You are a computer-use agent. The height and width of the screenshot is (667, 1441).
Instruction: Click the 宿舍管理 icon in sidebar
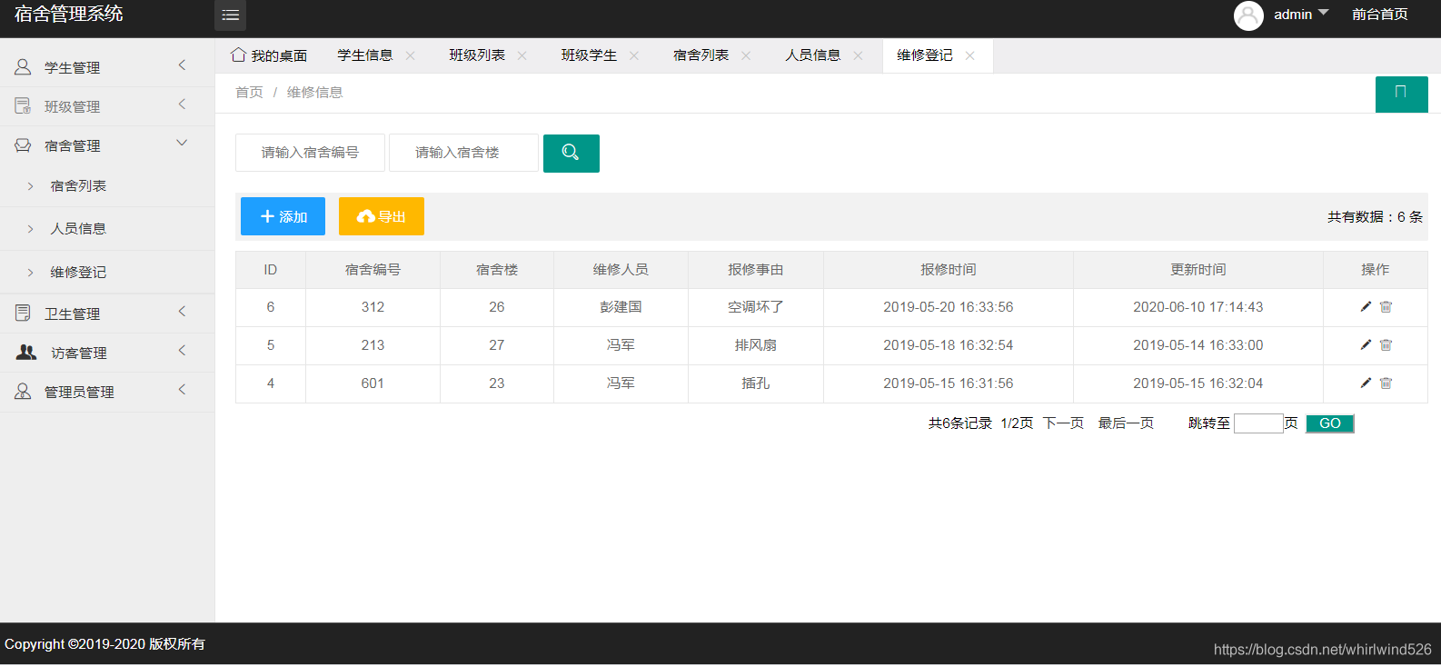pos(23,145)
